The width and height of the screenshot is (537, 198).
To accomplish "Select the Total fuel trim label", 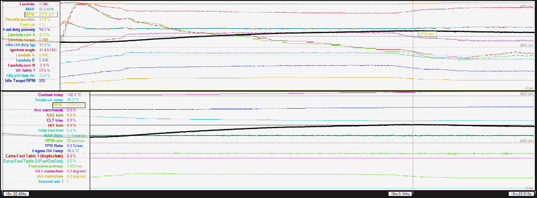I will pyautogui.click(x=51, y=131).
